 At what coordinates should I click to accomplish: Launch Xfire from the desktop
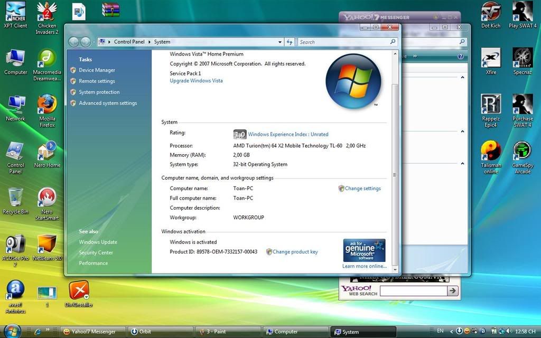click(x=491, y=62)
